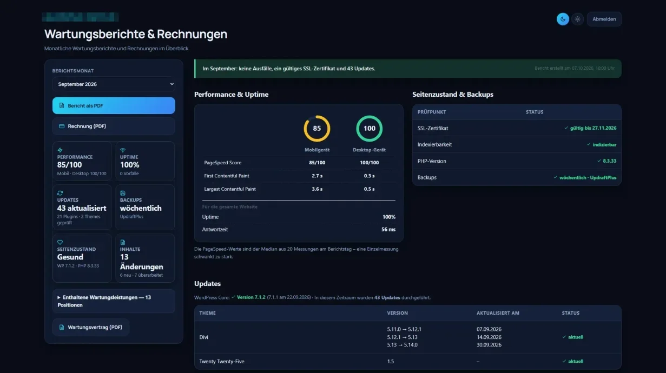Click the aktuell checkmark in the Twenty Twenty-Five row
Viewport: 666px width, 373px height.
564,361
